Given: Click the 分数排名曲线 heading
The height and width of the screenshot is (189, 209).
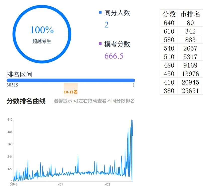Looking at the screenshot, I should tap(26, 101).
